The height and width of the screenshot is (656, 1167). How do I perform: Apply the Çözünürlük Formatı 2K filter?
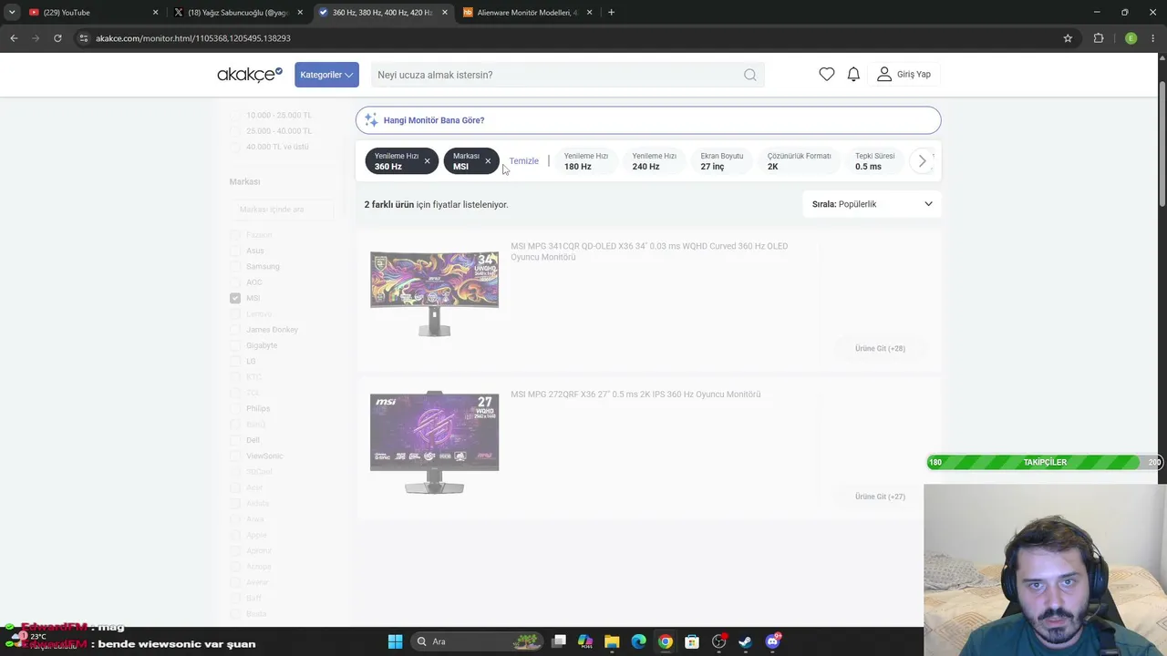(x=799, y=161)
